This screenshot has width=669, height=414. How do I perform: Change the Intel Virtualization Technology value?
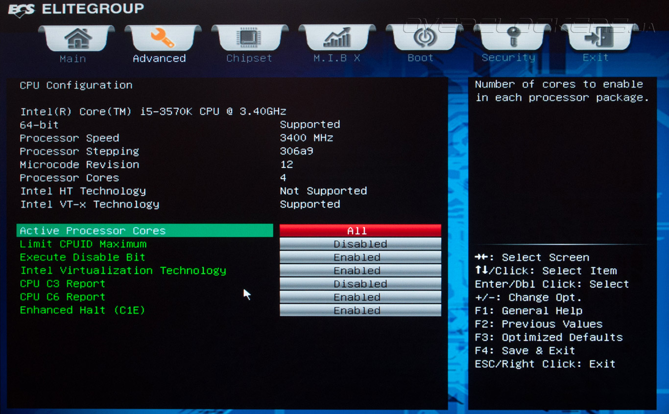point(360,270)
